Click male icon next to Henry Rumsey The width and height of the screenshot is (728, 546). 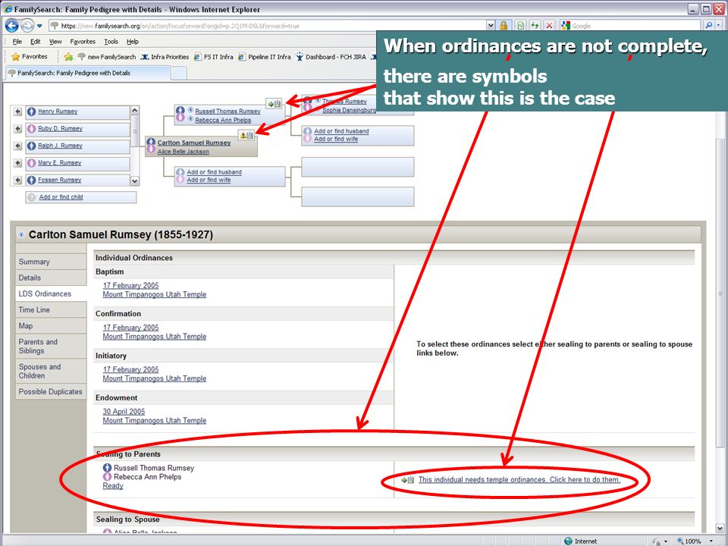pos(31,111)
